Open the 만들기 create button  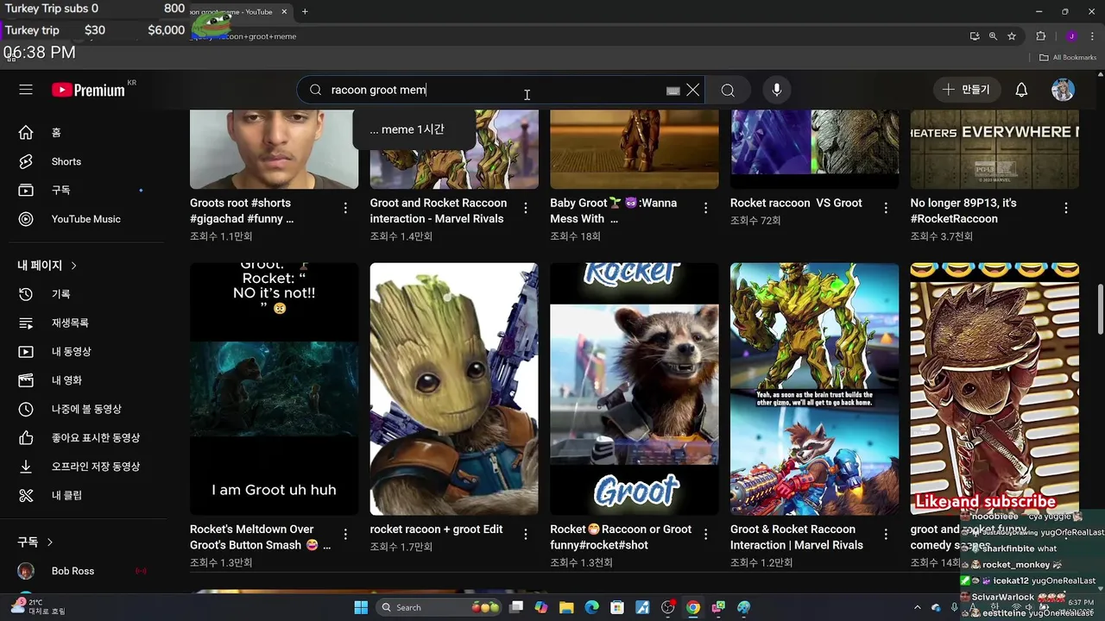pyautogui.click(x=967, y=90)
